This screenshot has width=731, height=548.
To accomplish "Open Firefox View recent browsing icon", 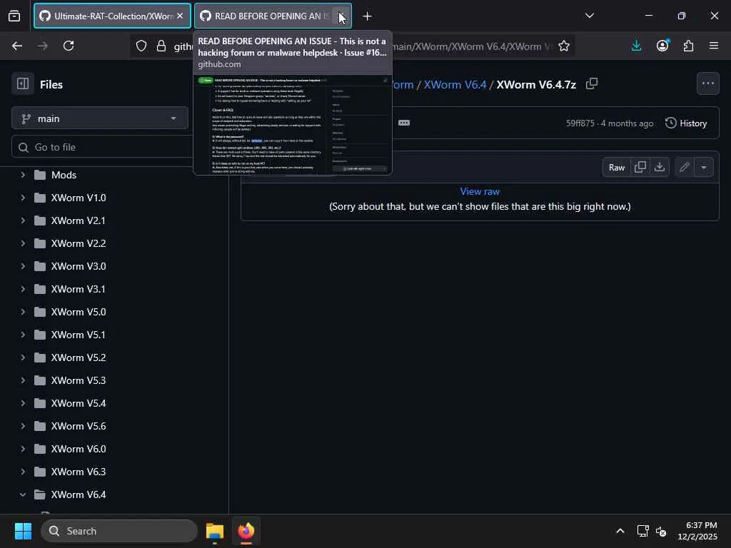I will 14,16.
